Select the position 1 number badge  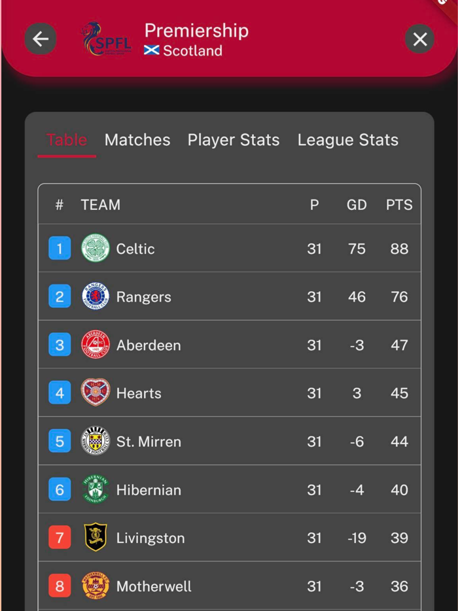(x=59, y=249)
